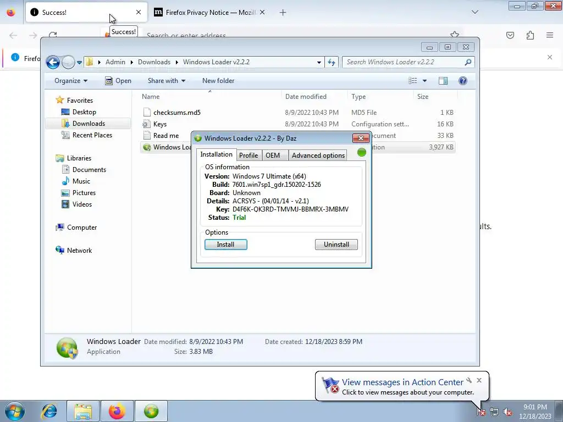Open Windows Explorer from the taskbar
This screenshot has height=422, width=563.
point(83,411)
